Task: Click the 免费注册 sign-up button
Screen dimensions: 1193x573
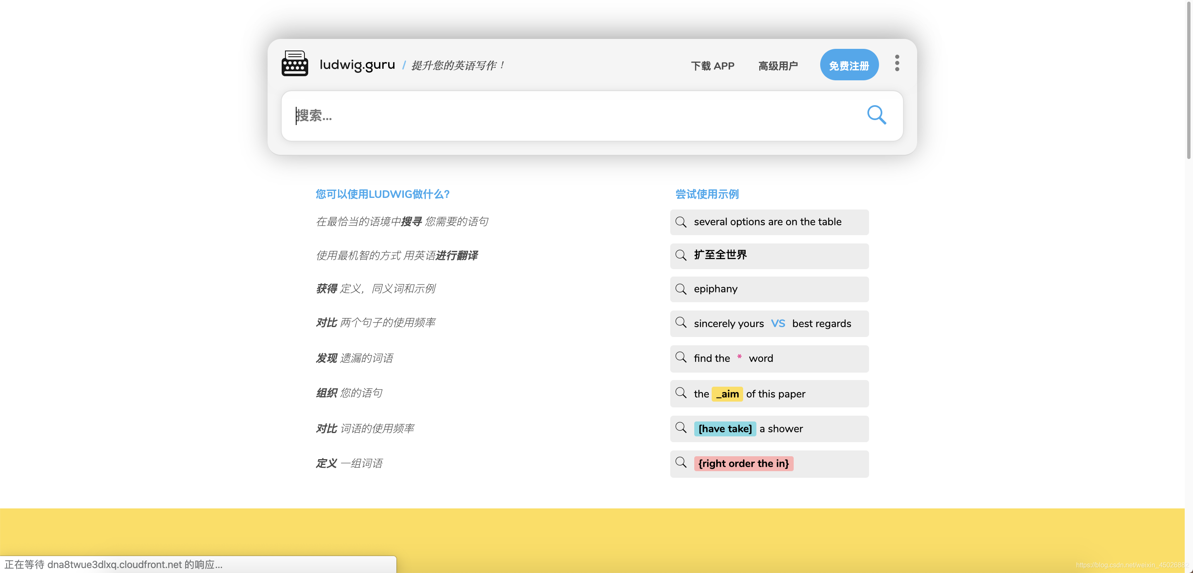Action: click(x=848, y=65)
